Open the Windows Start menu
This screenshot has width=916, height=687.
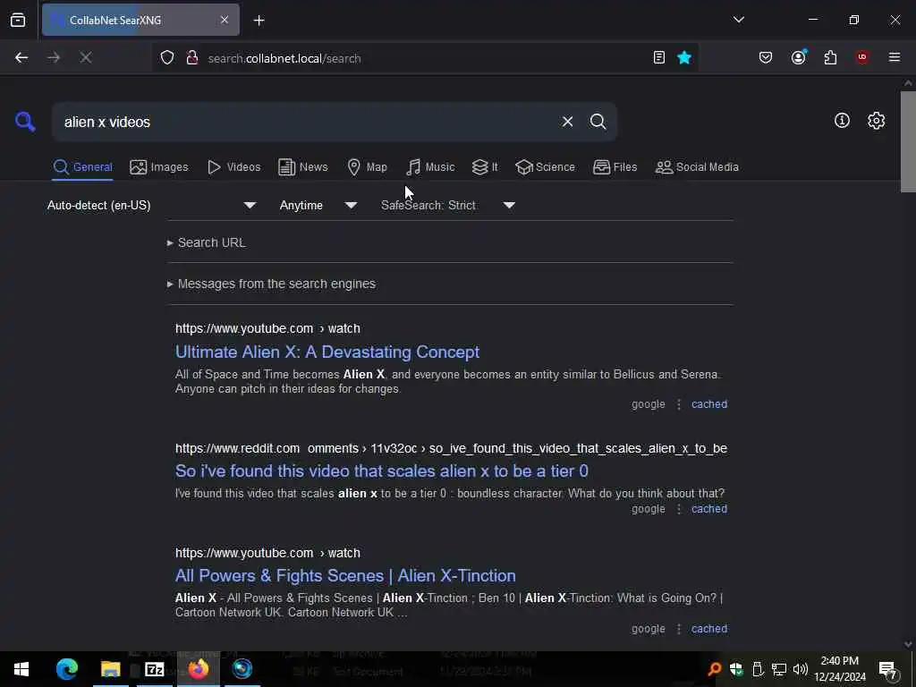click(21, 669)
